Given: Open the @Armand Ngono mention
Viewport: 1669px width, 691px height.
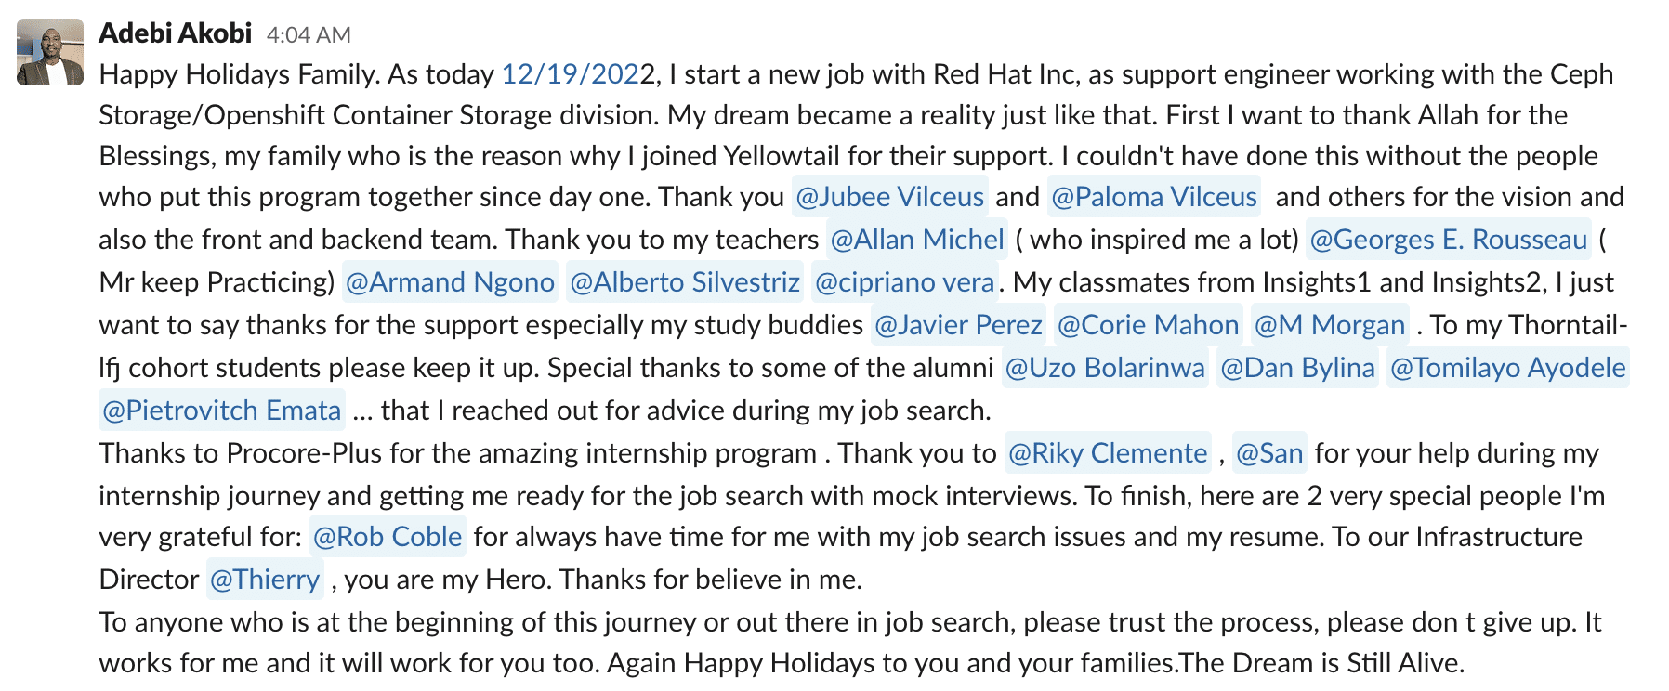Looking at the screenshot, I should (x=450, y=282).
